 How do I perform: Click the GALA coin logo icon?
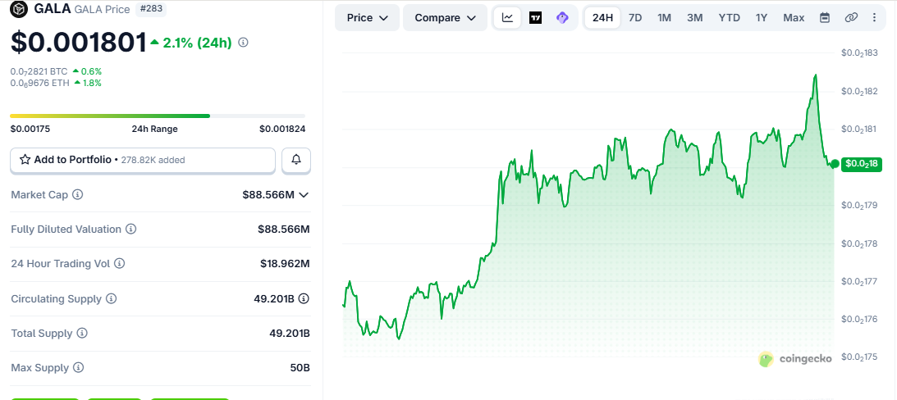coord(19,9)
